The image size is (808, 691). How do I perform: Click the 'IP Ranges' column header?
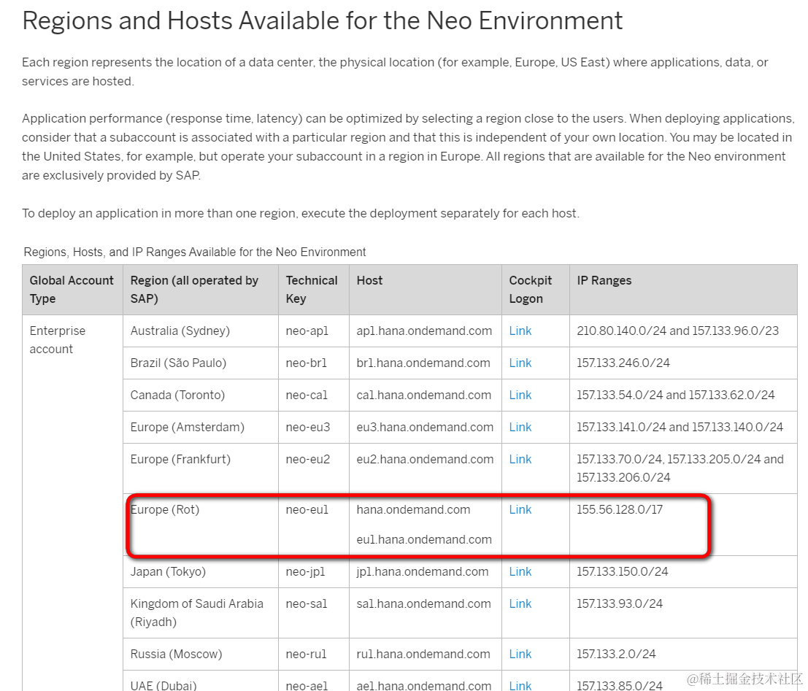coord(683,290)
